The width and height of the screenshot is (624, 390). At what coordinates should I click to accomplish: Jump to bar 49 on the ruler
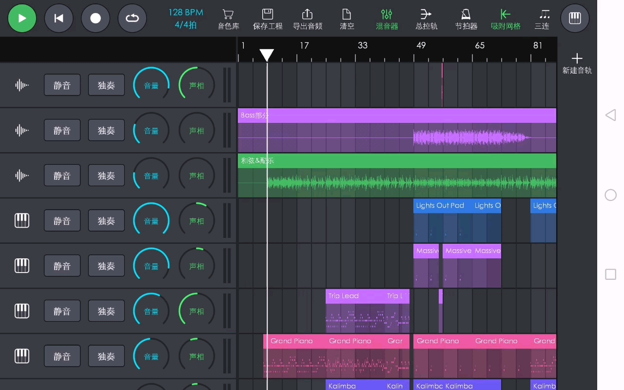click(421, 45)
